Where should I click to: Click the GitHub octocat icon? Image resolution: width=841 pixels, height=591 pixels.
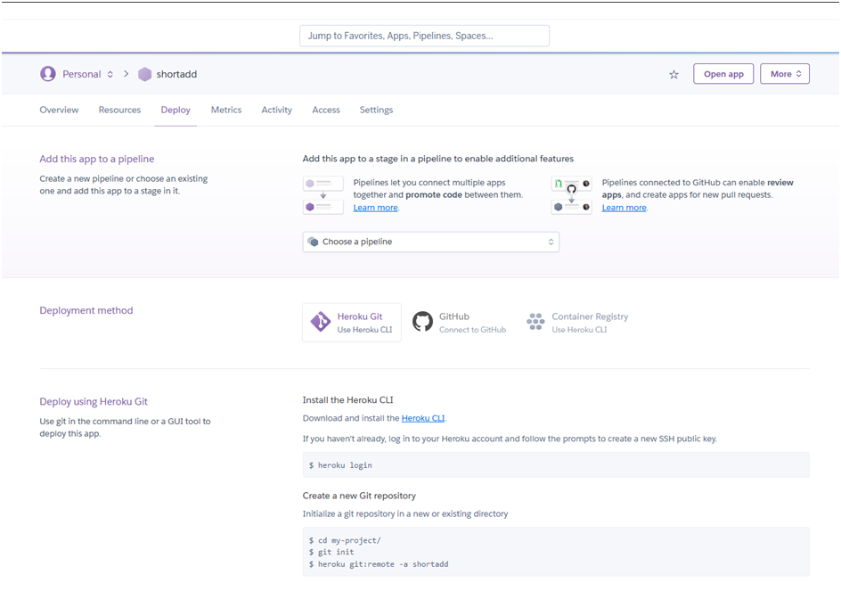pyautogui.click(x=422, y=322)
